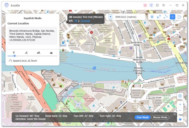Zoom in the map with plus button

point(180,104)
